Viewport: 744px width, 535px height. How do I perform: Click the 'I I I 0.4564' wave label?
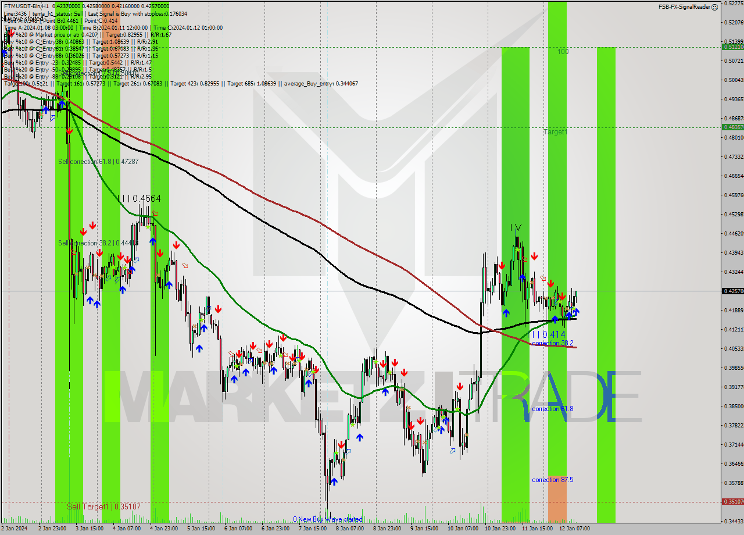pos(139,198)
